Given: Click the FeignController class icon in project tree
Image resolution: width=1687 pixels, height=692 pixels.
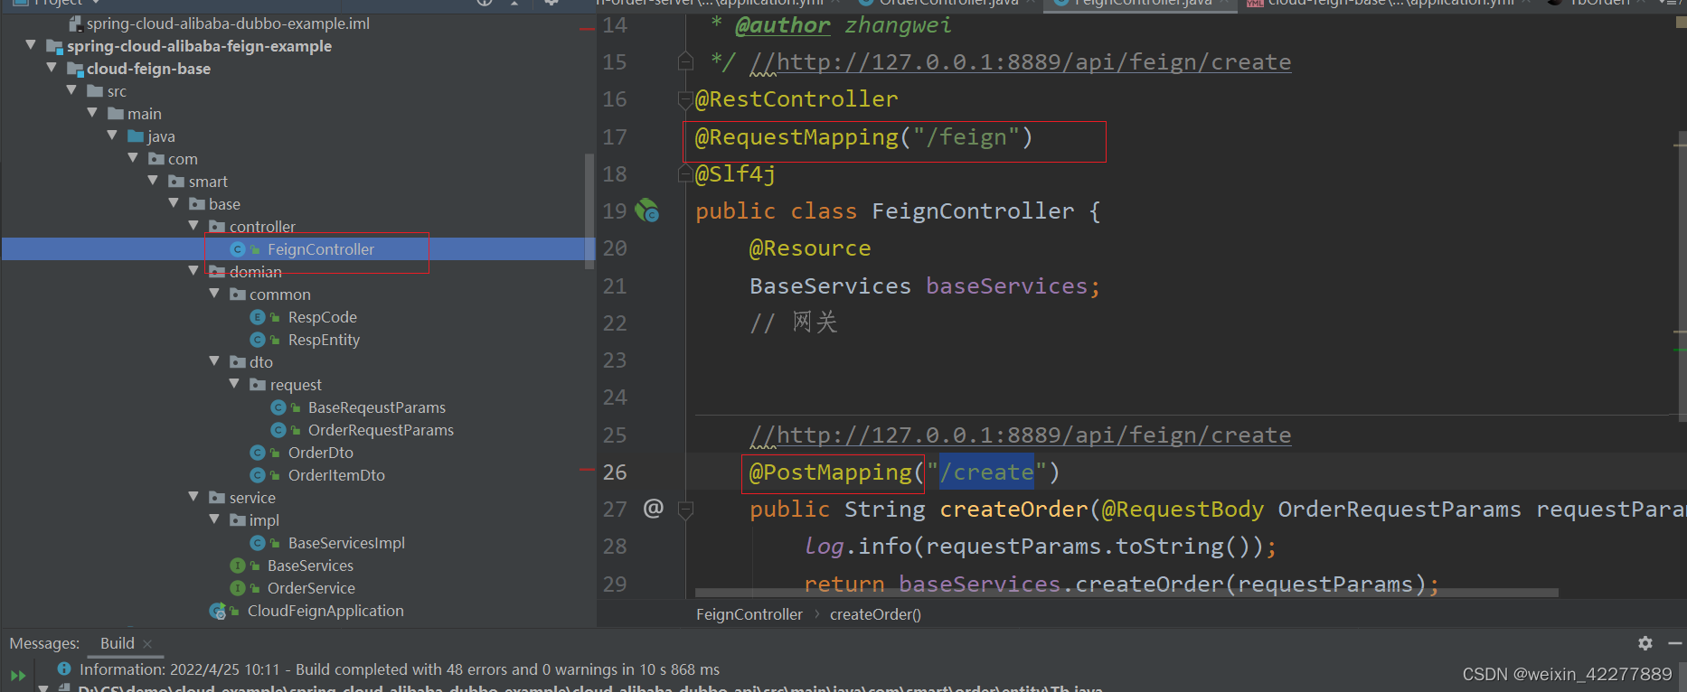Looking at the screenshot, I should pyautogui.click(x=238, y=249).
